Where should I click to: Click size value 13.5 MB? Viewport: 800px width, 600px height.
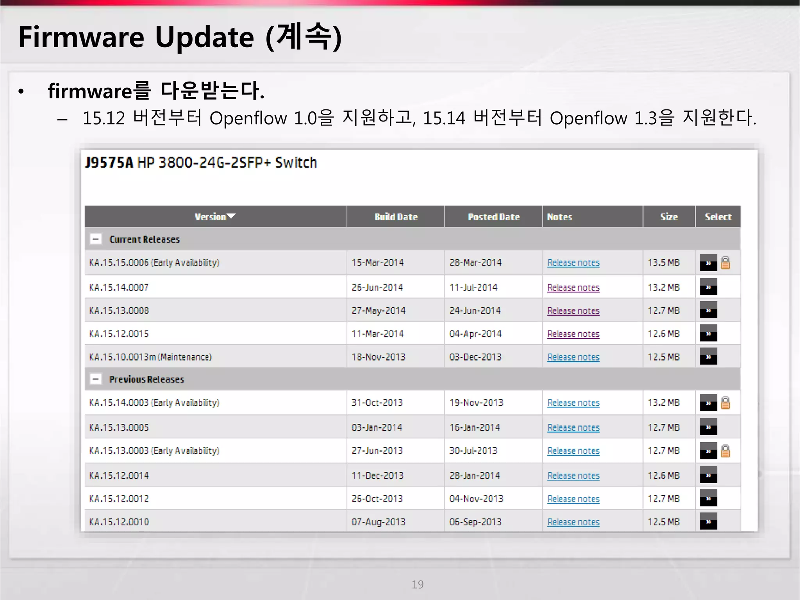coord(663,262)
